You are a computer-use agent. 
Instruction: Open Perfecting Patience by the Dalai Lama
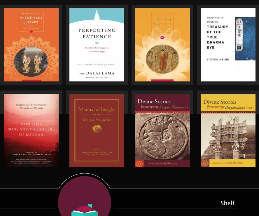(x=97, y=45)
